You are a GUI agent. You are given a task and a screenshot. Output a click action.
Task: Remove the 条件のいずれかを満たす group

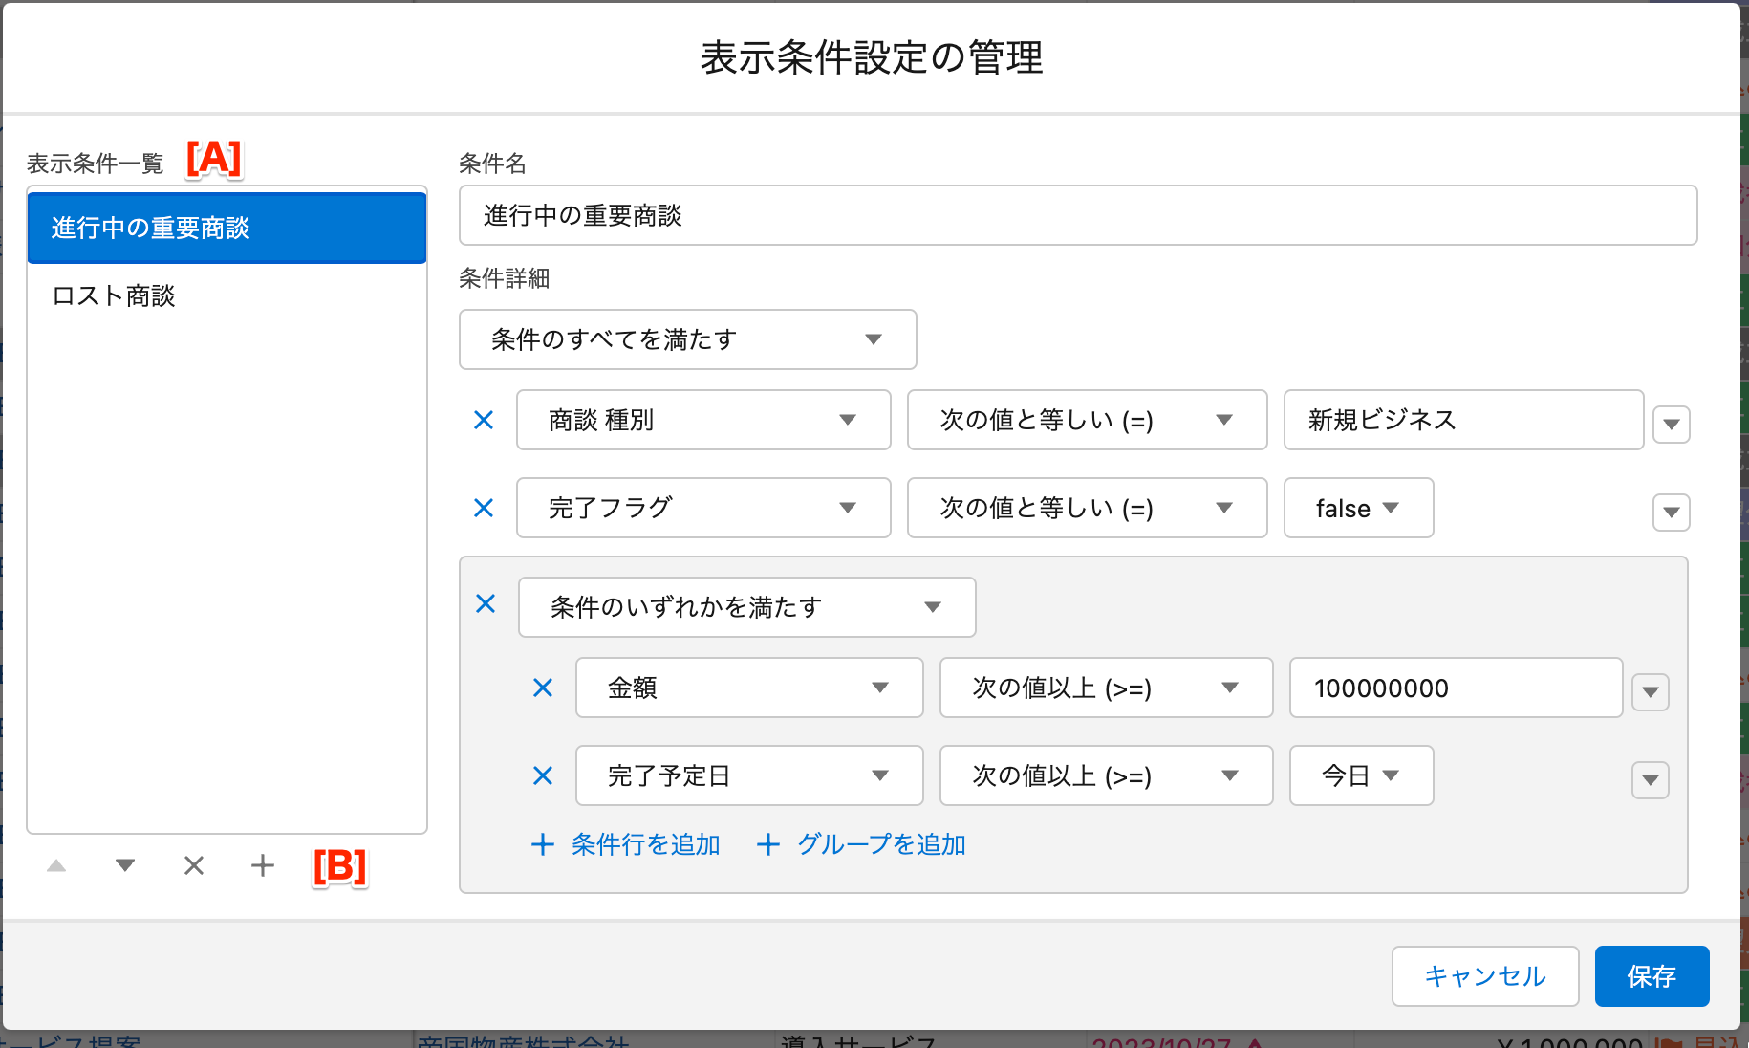click(x=486, y=603)
